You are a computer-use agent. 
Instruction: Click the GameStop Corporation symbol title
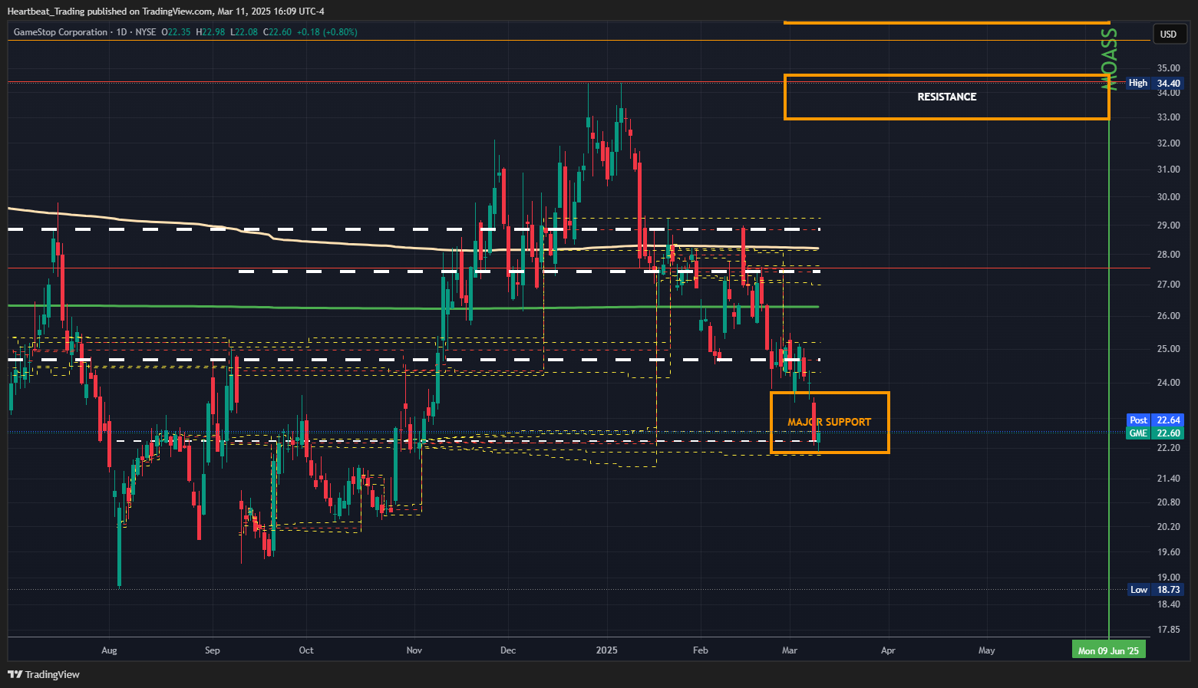[x=61, y=32]
